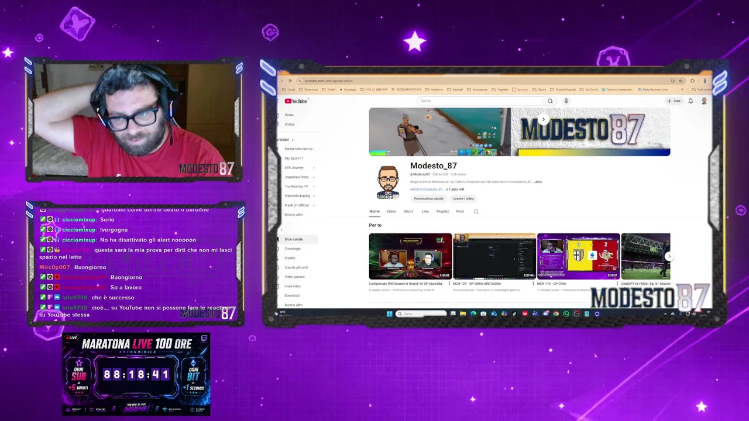749x421 pixels.
Task: Click the YouTube logo in the header
Action: pos(296,101)
